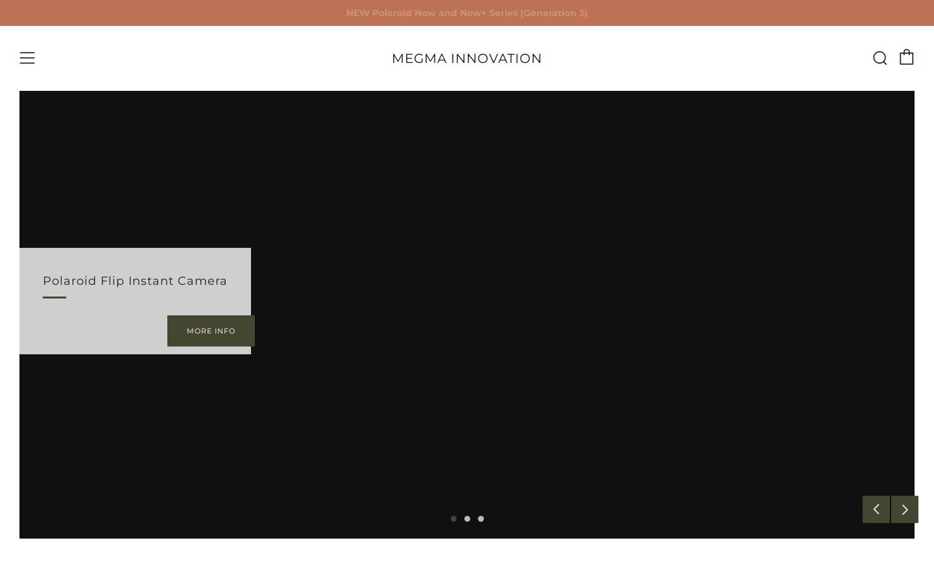Open the hamburger menu
934x584 pixels.
(x=27, y=58)
